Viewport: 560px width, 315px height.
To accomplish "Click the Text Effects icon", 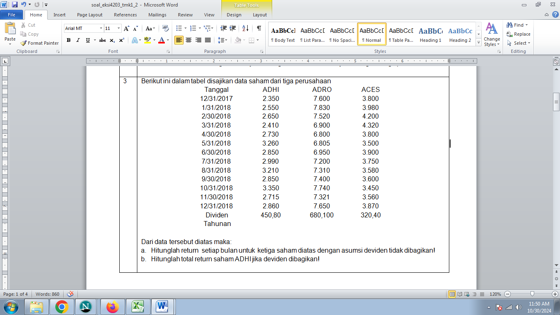I will pyautogui.click(x=134, y=40).
